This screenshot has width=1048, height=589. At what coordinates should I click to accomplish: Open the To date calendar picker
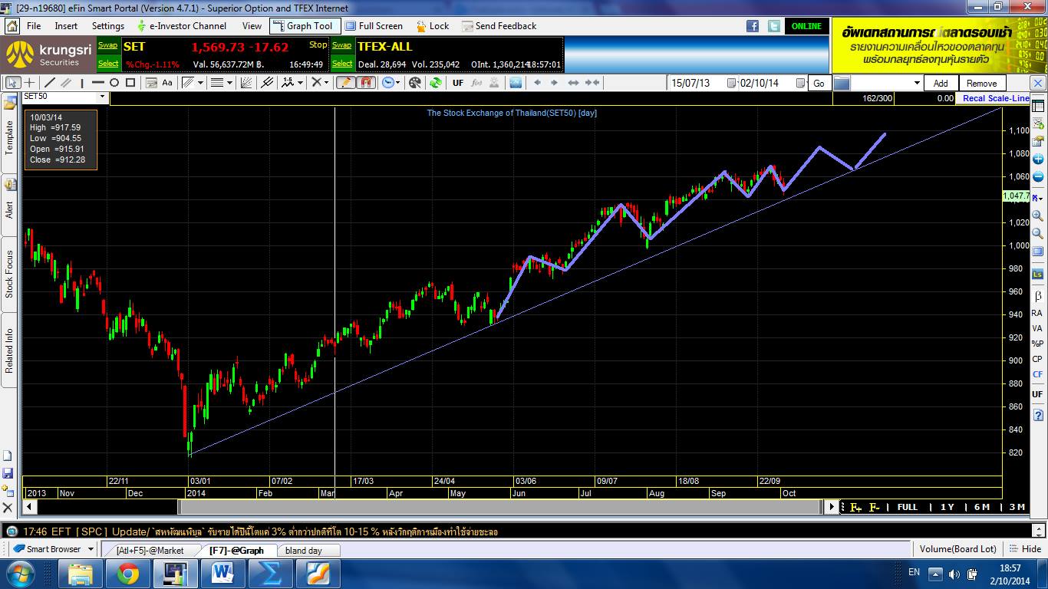(x=800, y=83)
